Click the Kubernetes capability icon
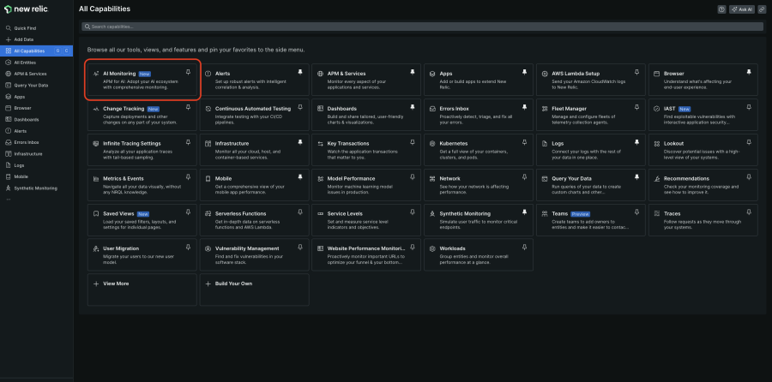 pyautogui.click(x=433, y=144)
